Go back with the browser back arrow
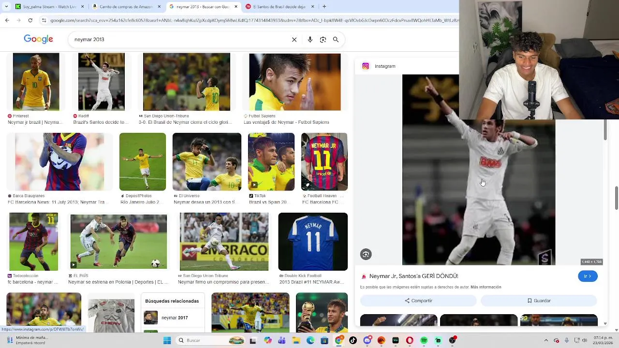Screen dimensions: 619x348 7,20
